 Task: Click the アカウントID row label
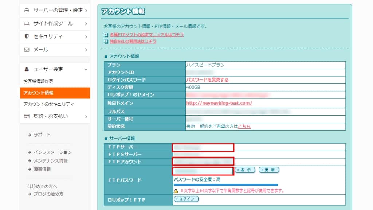click(x=121, y=73)
